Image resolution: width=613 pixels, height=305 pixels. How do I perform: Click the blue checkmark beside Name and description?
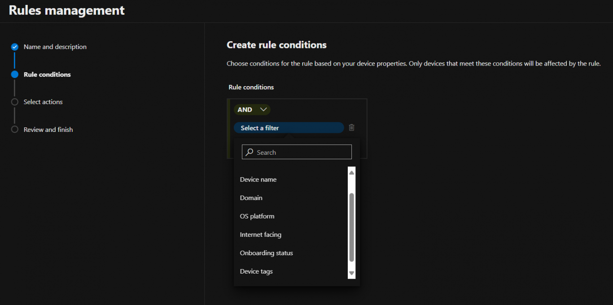tap(14, 47)
